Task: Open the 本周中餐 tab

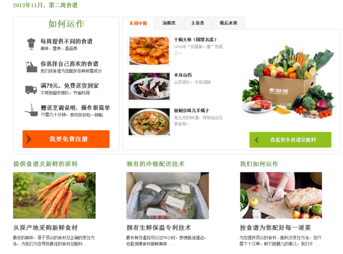Action: coord(138,23)
